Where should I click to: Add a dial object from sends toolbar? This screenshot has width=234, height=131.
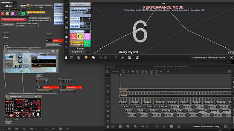(x=156, y=72)
